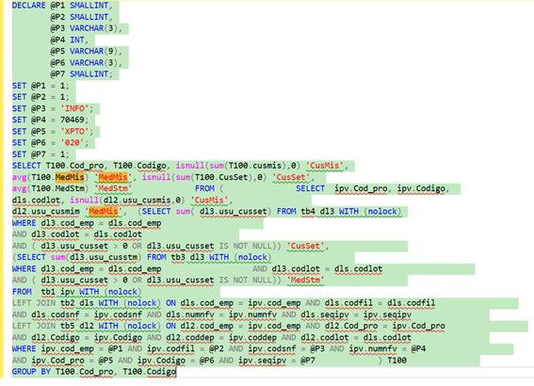Click the 'XPTO' string literal
This screenshot has width=534, height=386.
tap(74, 132)
